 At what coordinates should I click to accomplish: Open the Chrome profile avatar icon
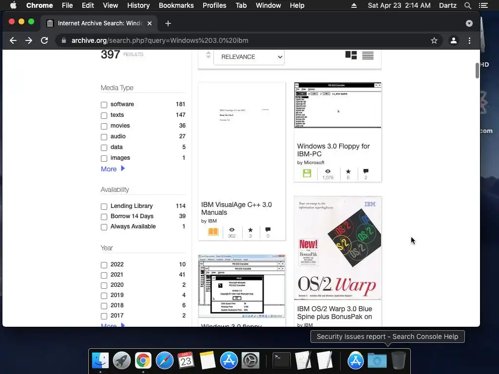pyautogui.click(x=454, y=40)
